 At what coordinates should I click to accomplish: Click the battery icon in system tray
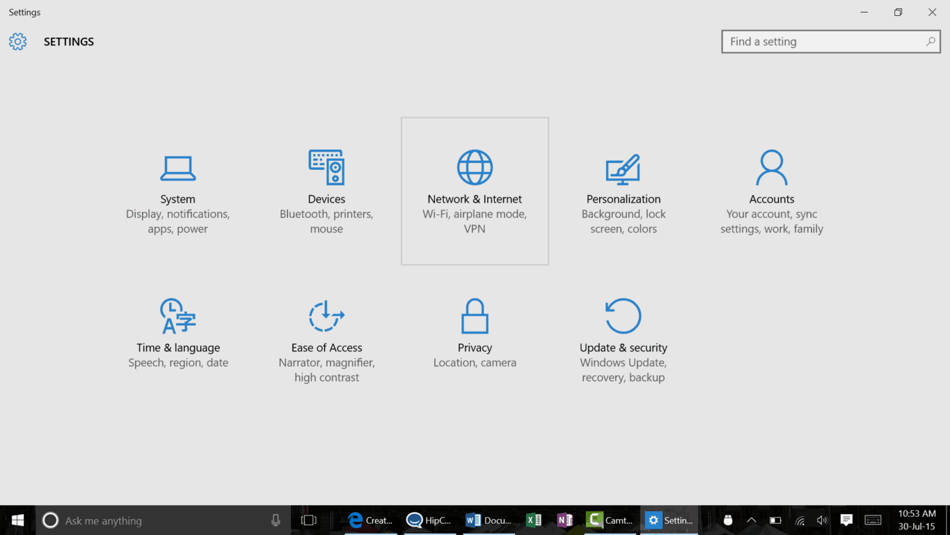(x=775, y=520)
